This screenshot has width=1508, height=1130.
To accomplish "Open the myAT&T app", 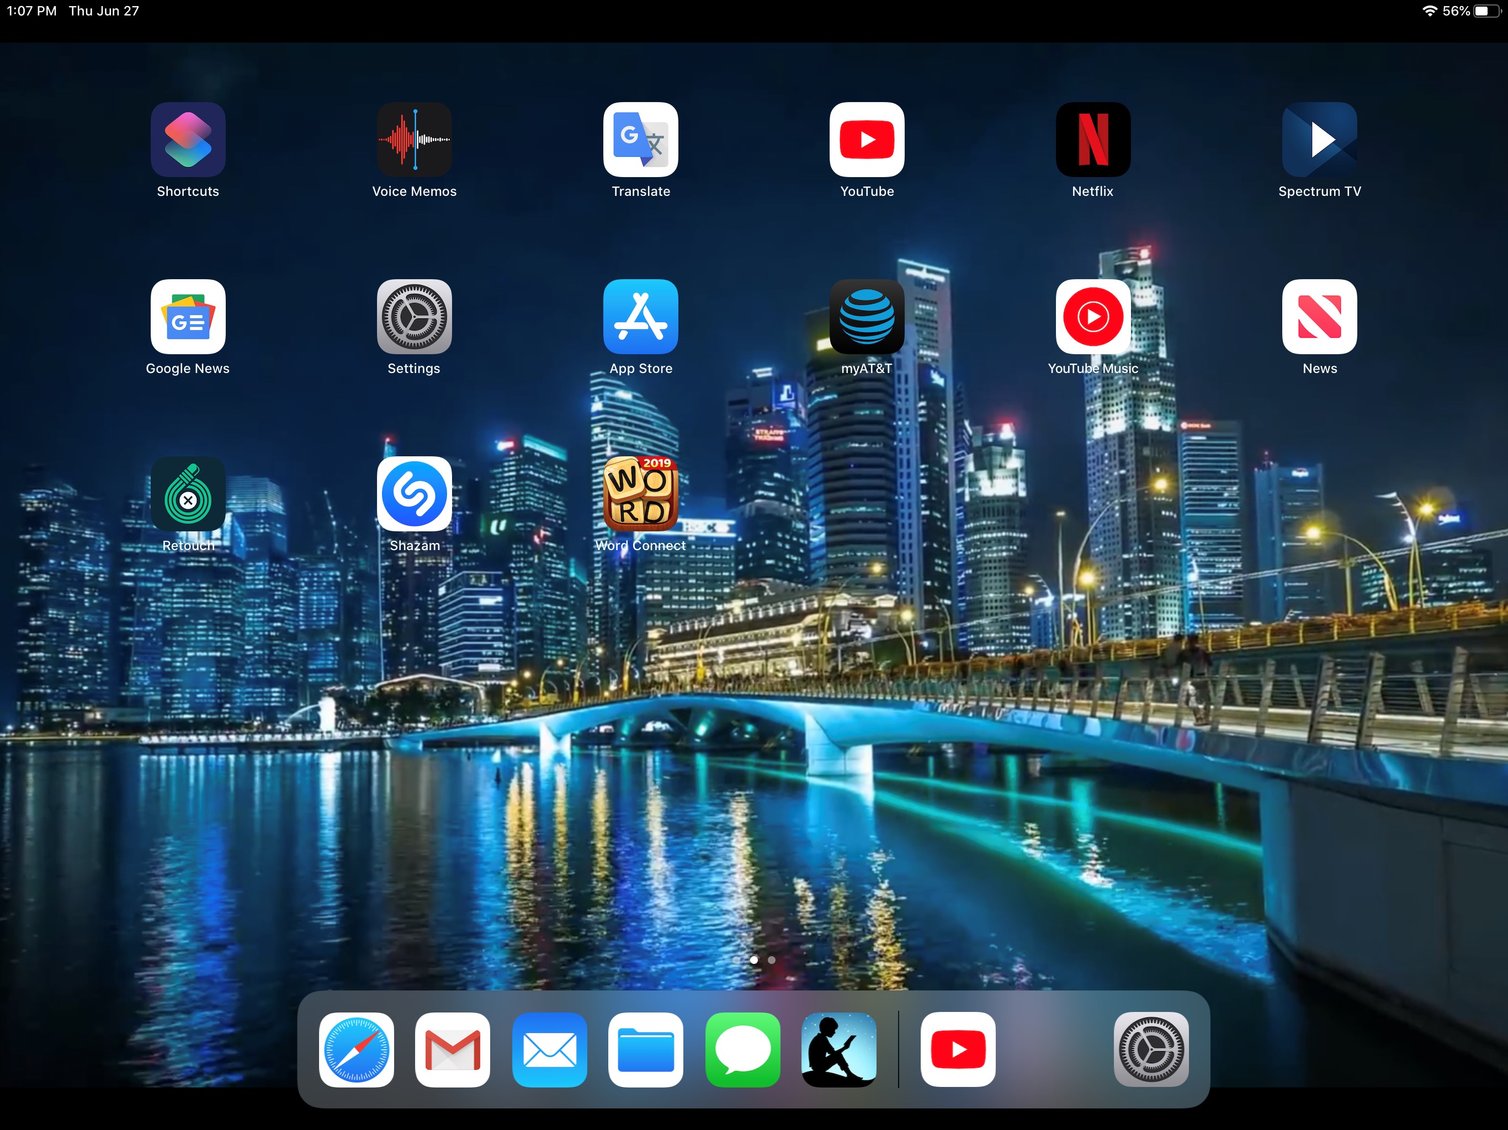I will point(867,317).
